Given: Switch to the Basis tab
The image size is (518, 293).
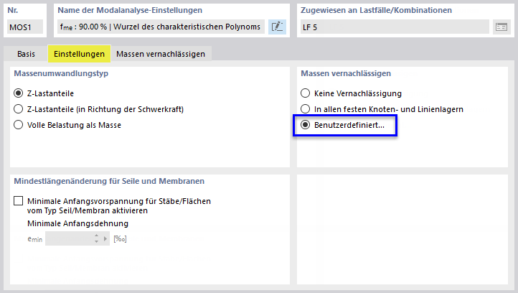Looking at the screenshot, I should pos(26,54).
